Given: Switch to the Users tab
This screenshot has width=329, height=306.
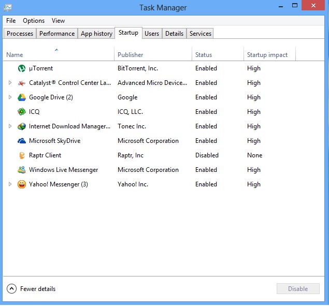Looking at the screenshot, I should 152,34.
